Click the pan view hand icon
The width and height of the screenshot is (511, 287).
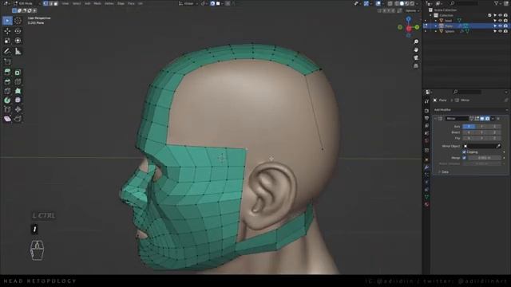(x=416, y=49)
